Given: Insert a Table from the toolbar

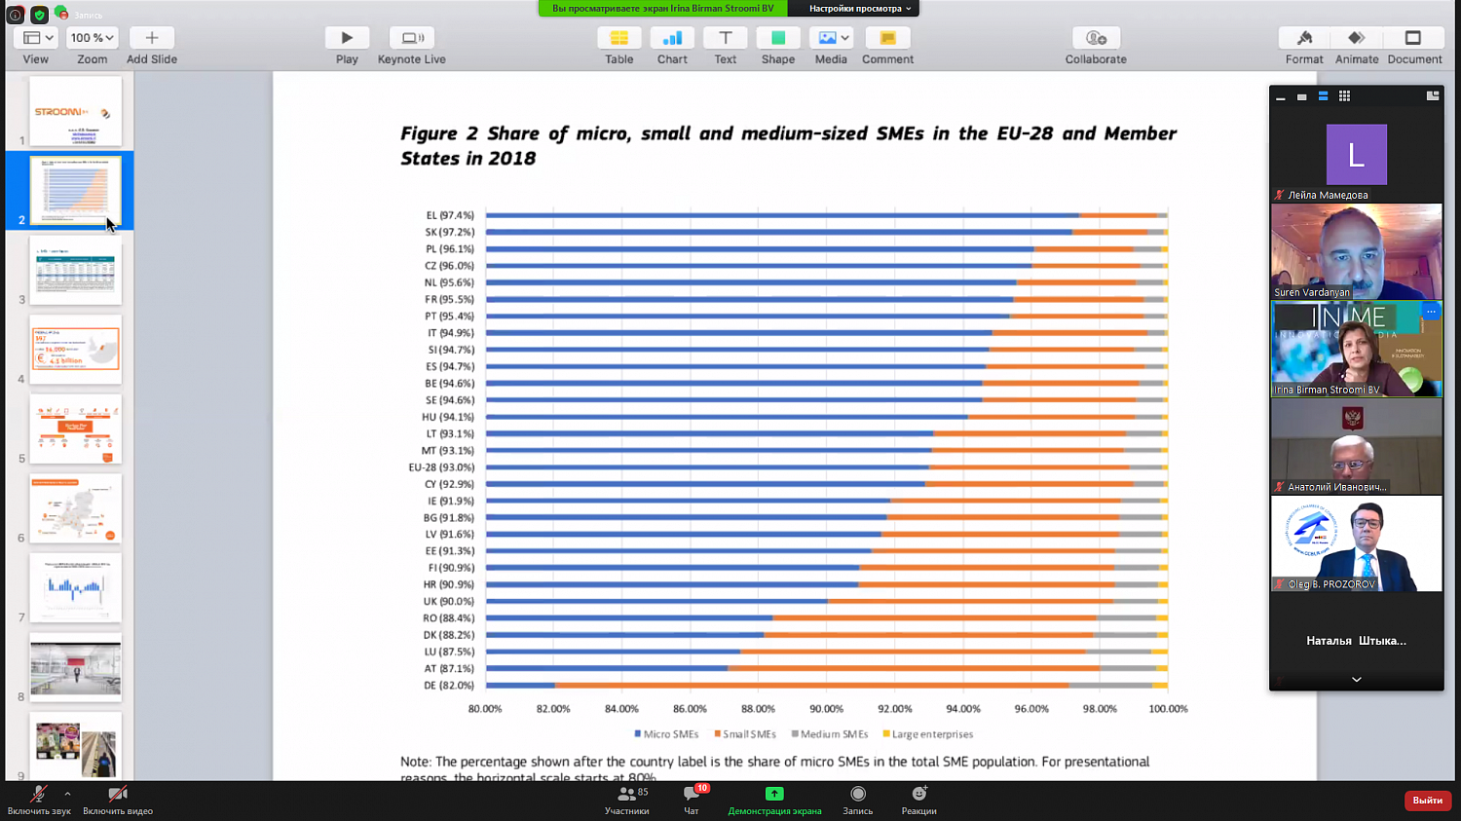Looking at the screenshot, I should click(x=618, y=38).
